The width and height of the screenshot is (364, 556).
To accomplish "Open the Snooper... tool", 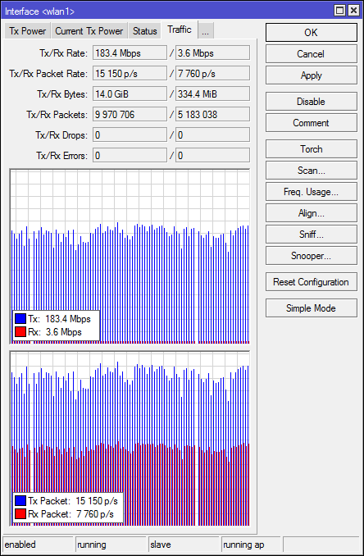I will (312, 256).
